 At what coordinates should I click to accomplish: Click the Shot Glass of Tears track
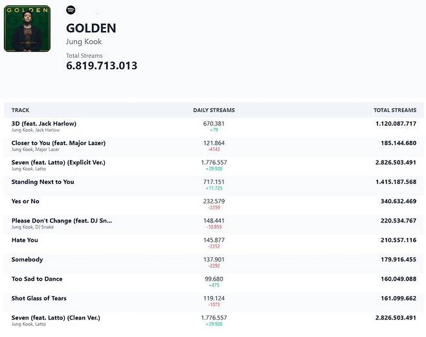coord(39,298)
